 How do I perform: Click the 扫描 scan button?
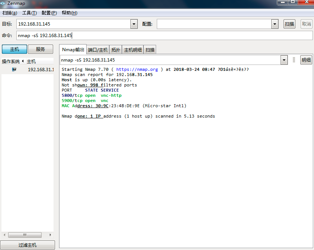tap(289, 24)
